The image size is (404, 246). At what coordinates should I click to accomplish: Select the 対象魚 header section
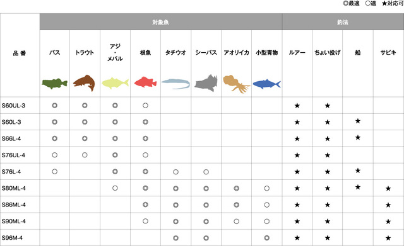pyautogui.click(x=161, y=22)
